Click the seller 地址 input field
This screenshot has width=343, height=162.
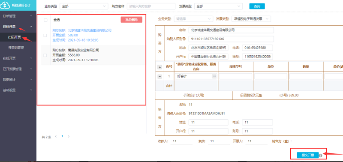(208, 122)
